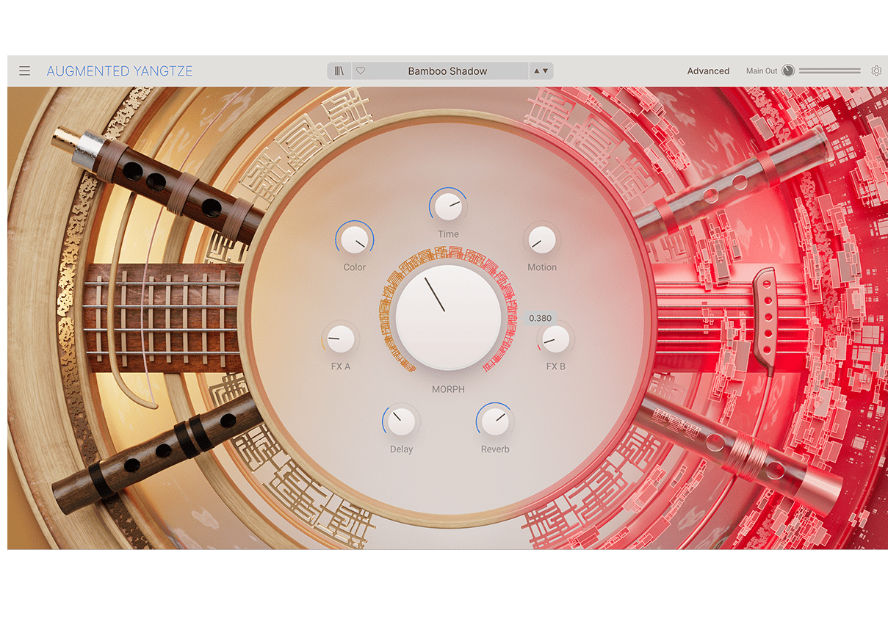Click the Color macro knob
This screenshot has height=619, width=888.
pyautogui.click(x=355, y=240)
